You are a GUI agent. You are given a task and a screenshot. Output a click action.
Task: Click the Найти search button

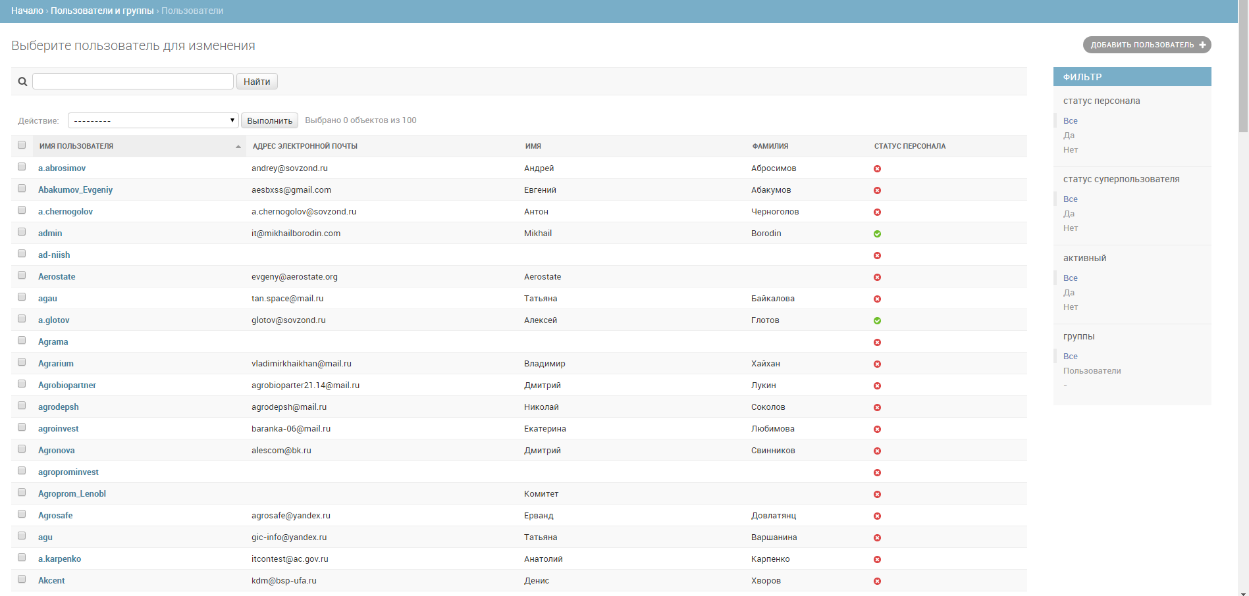[257, 82]
